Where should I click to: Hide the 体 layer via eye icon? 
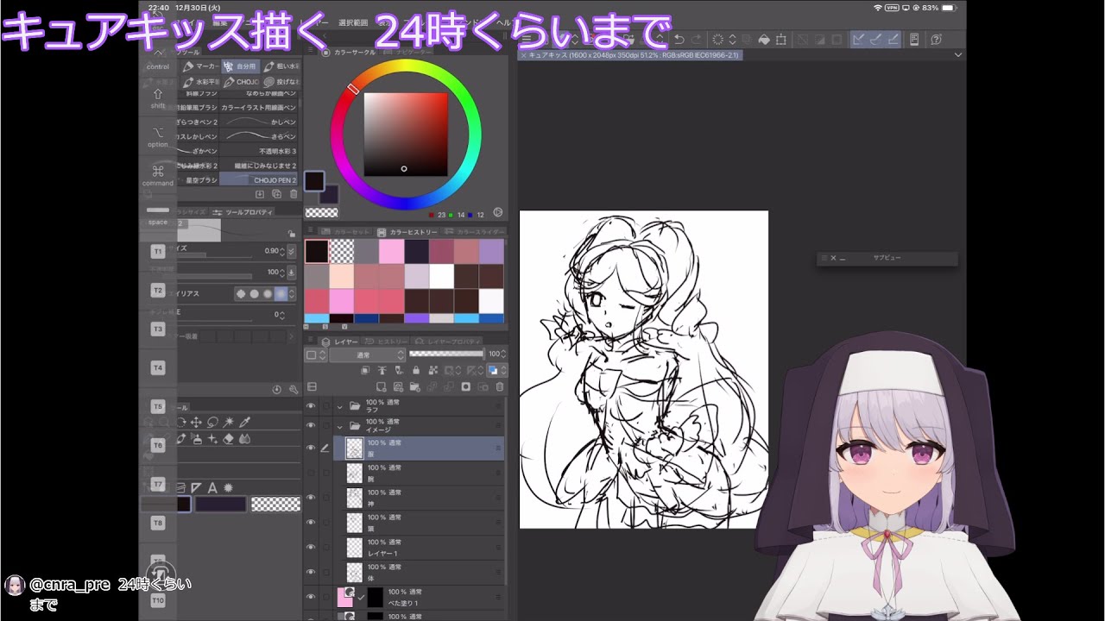click(x=311, y=572)
